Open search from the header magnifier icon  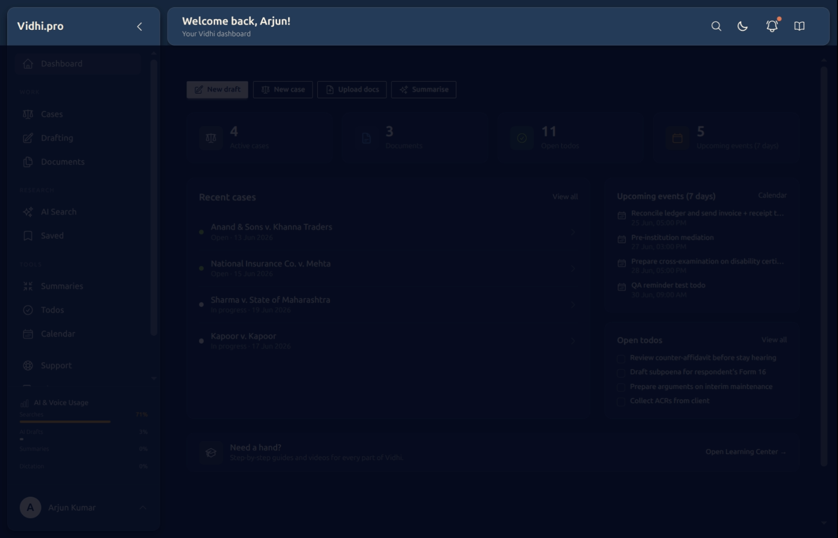tap(716, 26)
